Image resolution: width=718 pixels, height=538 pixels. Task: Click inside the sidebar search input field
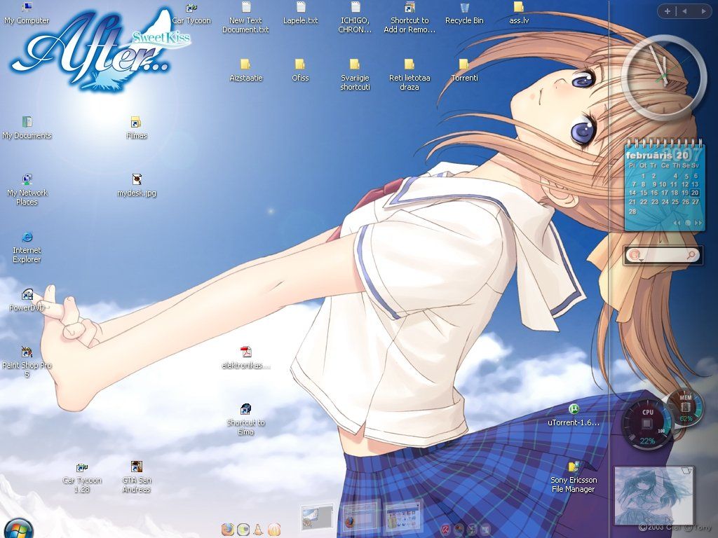coord(664,255)
